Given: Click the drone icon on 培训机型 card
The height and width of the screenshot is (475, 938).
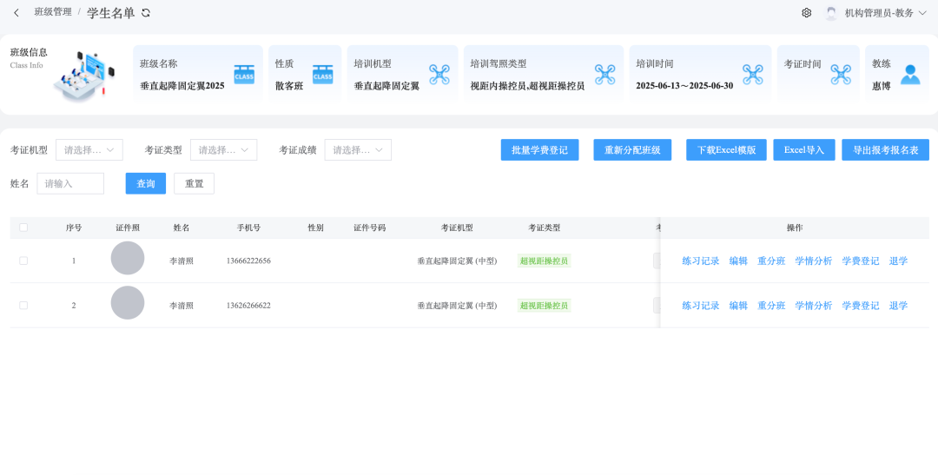Looking at the screenshot, I should pyautogui.click(x=439, y=75).
